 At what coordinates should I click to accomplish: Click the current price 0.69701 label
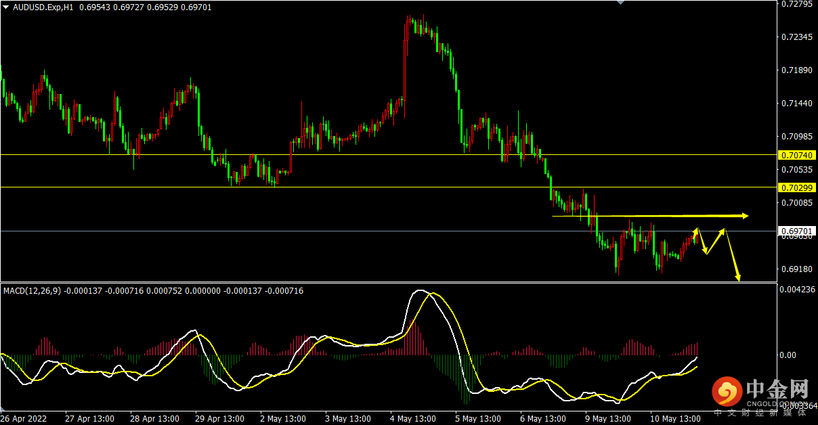(x=796, y=231)
